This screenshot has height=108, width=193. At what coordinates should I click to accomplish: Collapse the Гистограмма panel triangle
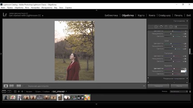click(x=187, y=21)
